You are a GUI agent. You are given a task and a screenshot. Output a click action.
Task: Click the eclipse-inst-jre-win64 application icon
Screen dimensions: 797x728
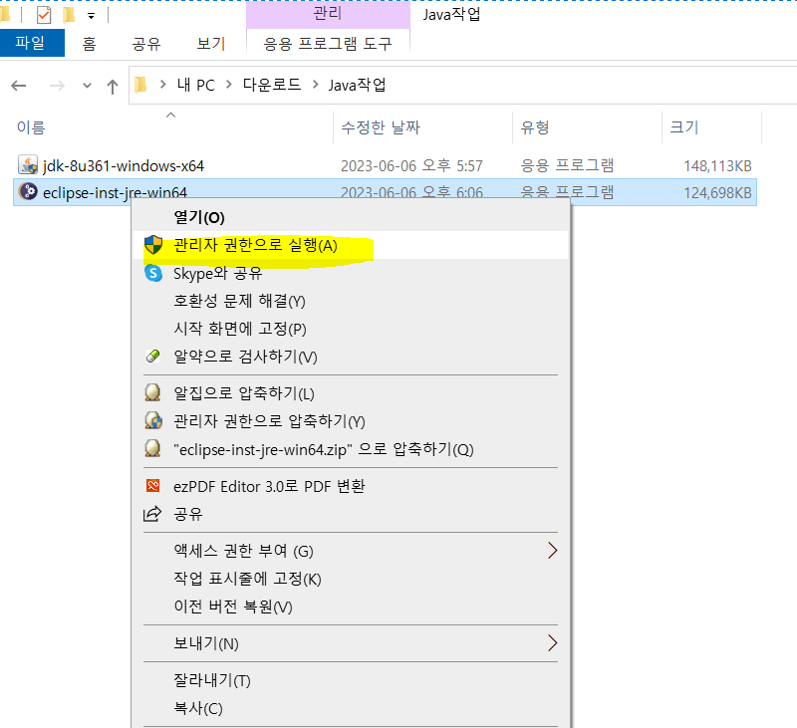[25, 192]
